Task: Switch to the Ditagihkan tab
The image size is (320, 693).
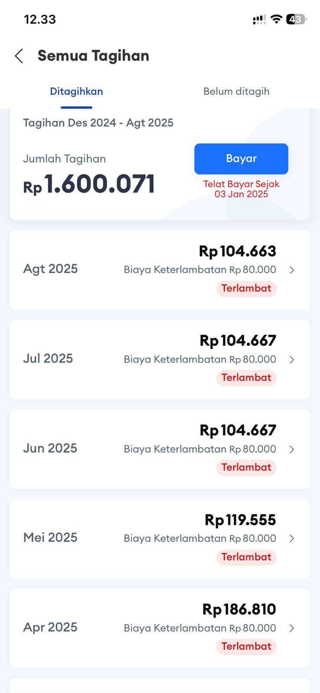Action: click(x=76, y=91)
